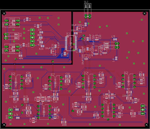Screen dimensions: 150x129
Task: Select the IC4 op-amp footprint
Action: click(89, 81)
